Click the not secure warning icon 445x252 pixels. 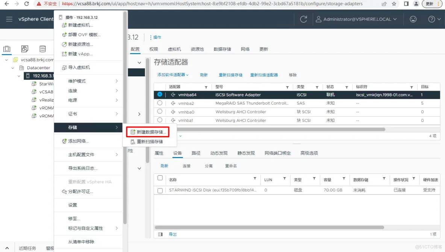[x=39, y=4]
